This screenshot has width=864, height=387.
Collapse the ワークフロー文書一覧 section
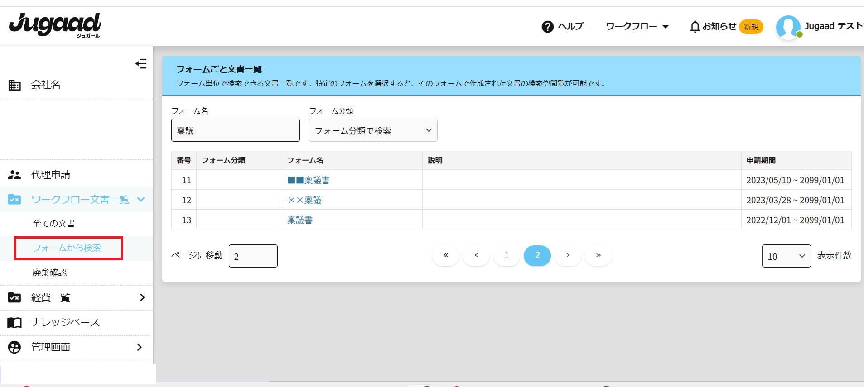point(141,199)
